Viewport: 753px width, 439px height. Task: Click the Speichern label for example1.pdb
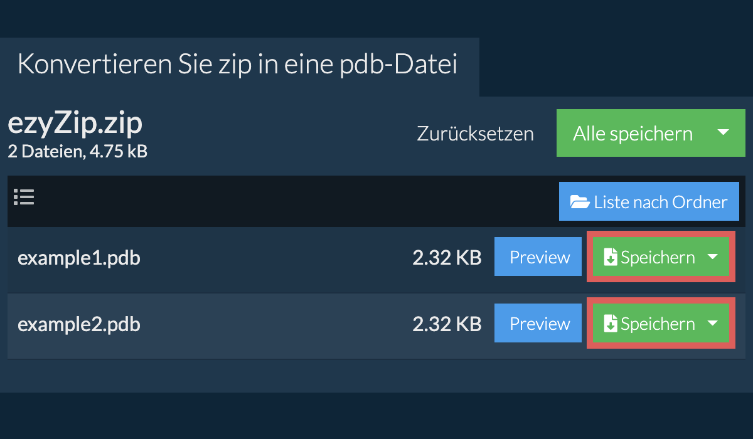(658, 258)
